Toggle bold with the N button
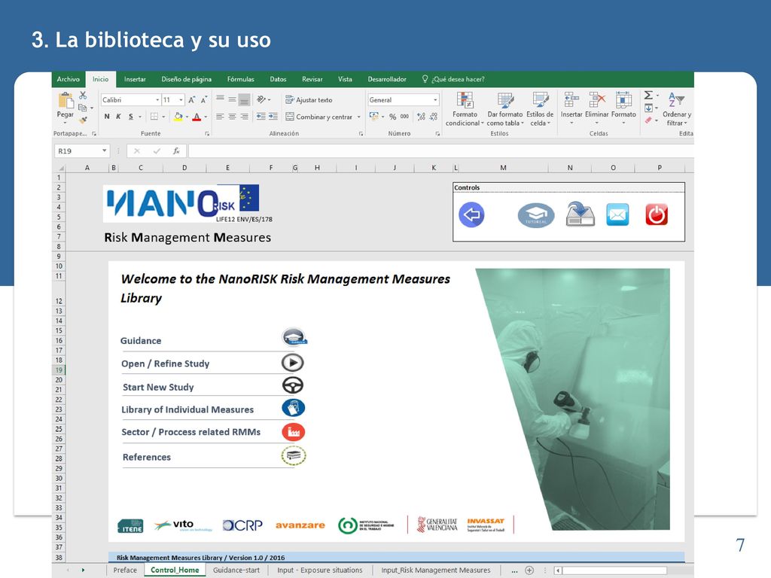 pyautogui.click(x=107, y=117)
